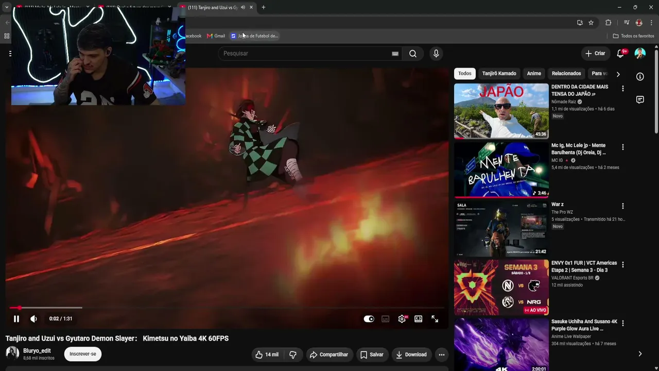Open the Bluryo_edit channel avatar

[x=12, y=353]
